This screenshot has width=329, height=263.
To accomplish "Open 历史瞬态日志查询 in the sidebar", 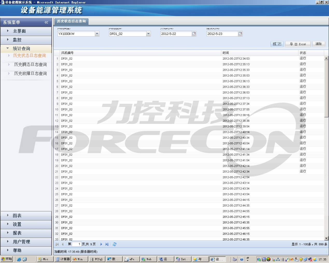I will pos(30,65).
